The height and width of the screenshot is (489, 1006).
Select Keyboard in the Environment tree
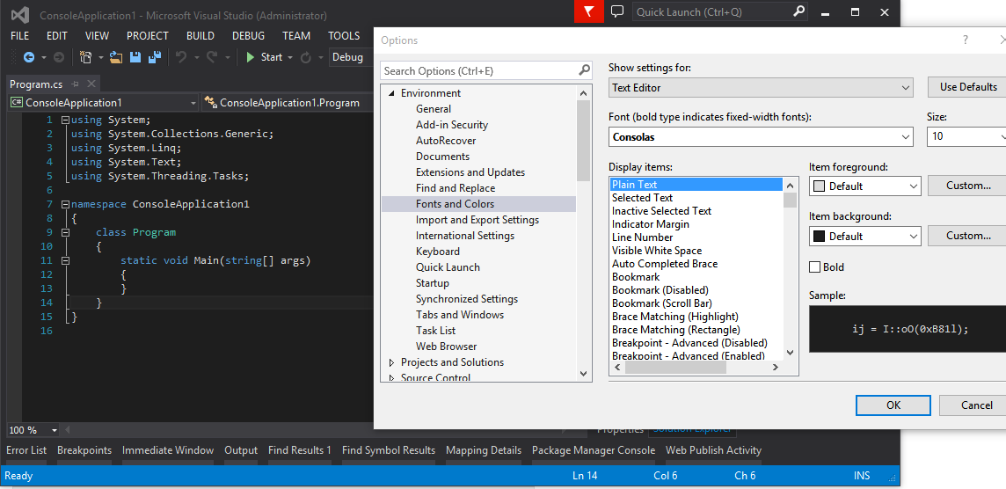438,252
